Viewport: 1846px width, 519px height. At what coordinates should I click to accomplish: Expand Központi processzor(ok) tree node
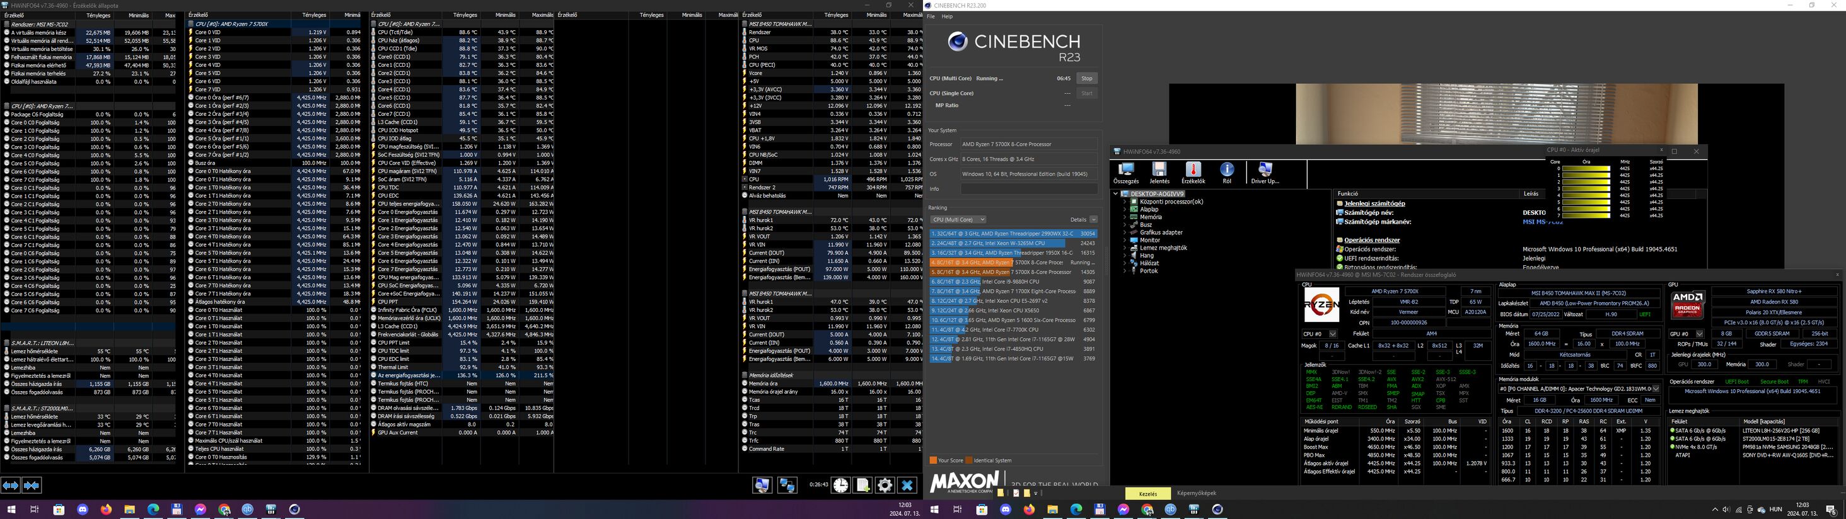coord(1124,202)
